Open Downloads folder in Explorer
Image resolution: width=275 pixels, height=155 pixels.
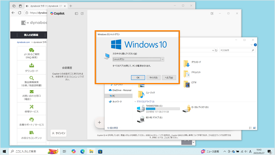click(x=192, y=64)
